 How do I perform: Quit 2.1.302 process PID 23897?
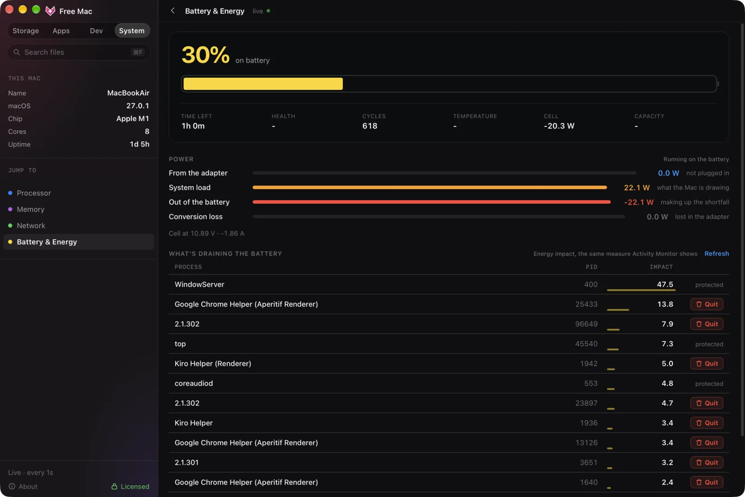707,403
